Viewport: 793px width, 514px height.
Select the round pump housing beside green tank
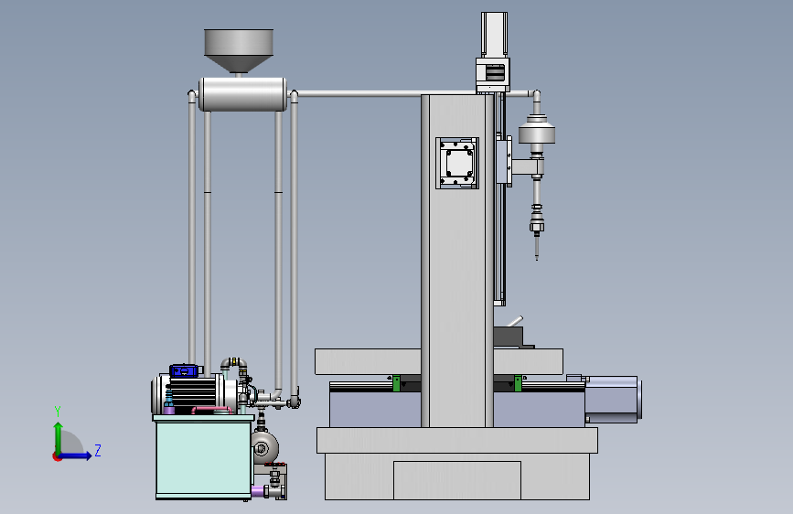pos(264,446)
